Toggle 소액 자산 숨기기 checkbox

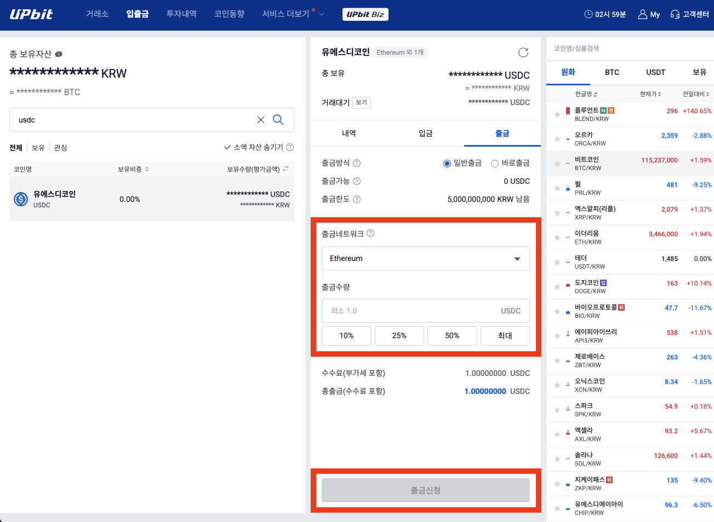(x=227, y=147)
